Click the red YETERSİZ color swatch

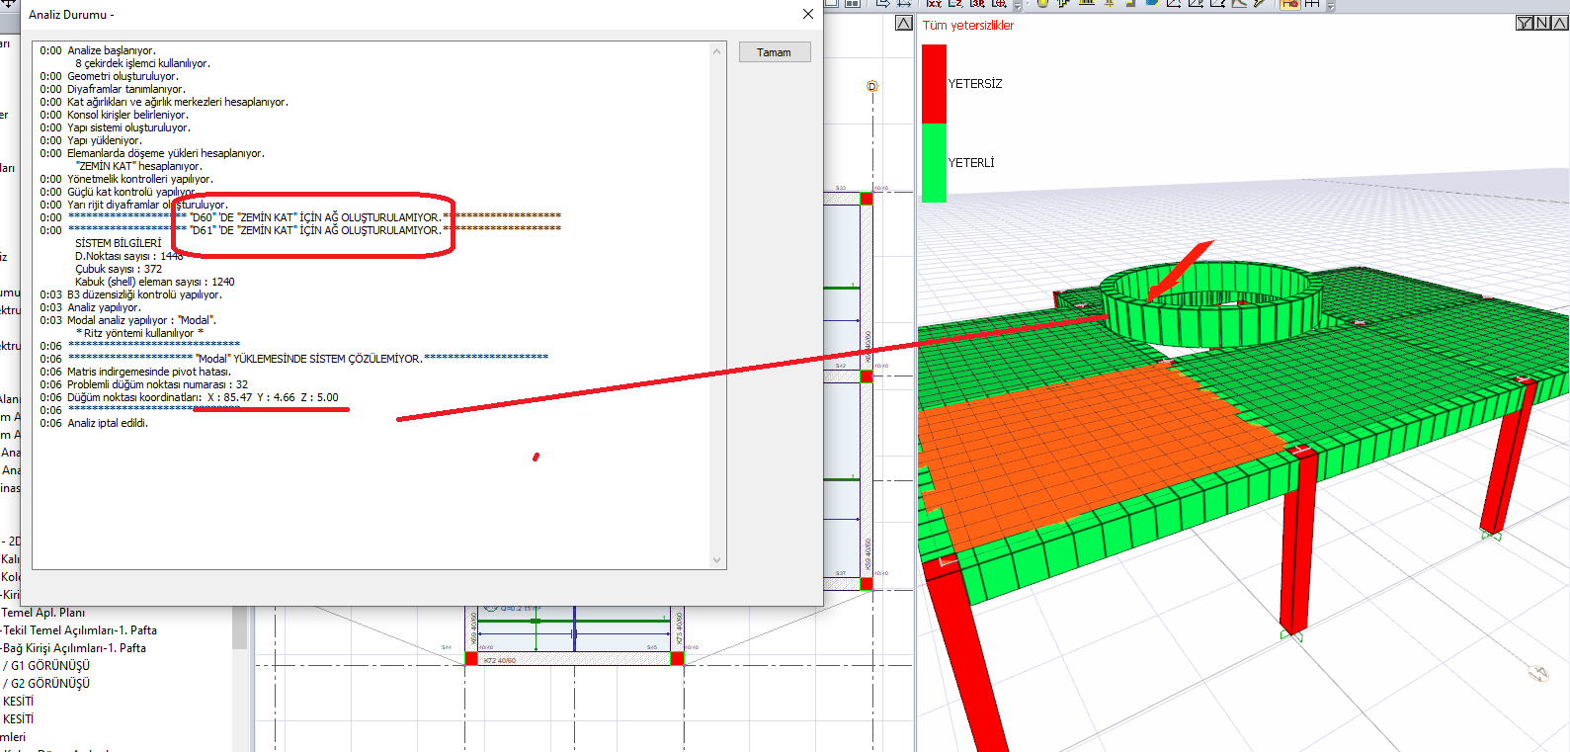934,84
